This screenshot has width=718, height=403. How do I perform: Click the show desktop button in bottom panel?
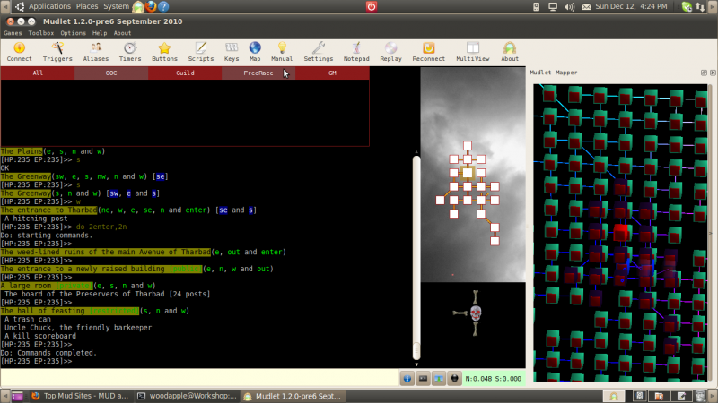(x=17, y=396)
